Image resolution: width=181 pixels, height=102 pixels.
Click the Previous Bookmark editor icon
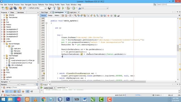pyautogui.click(x=91, y=16)
